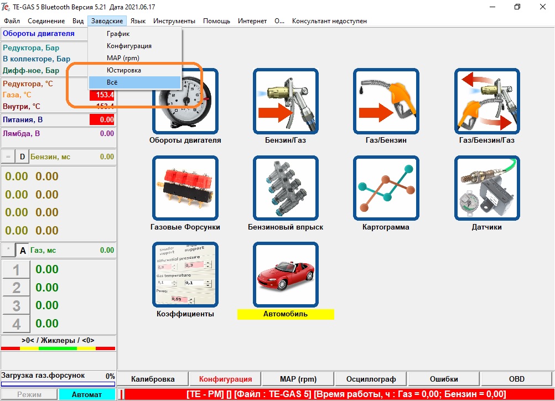Viewport: 555px width, 401px height.
Task: Click the Загрузка газ.форсунок progress bar
Action: pyautogui.click(x=58, y=384)
